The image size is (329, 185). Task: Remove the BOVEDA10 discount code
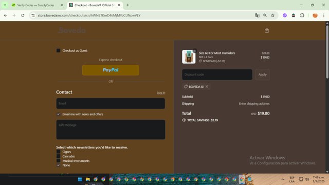(207, 87)
